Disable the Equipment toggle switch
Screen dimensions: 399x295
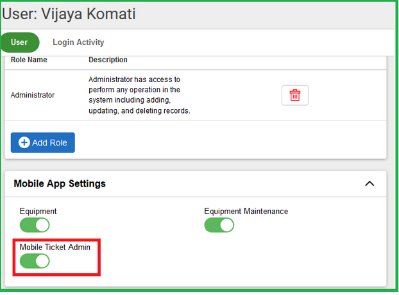(x=35, y=225)
